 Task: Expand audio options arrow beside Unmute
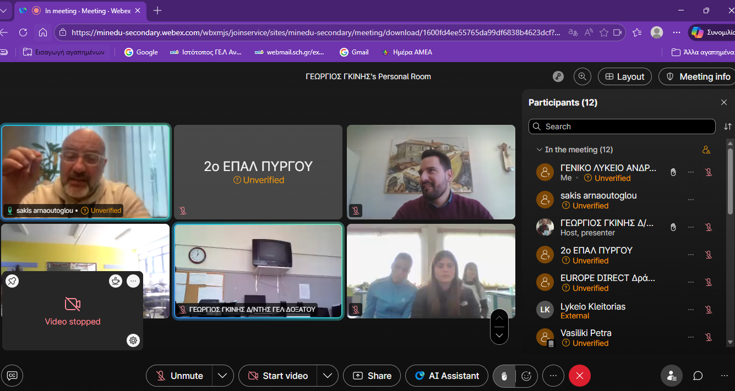(x=222, y=376)
